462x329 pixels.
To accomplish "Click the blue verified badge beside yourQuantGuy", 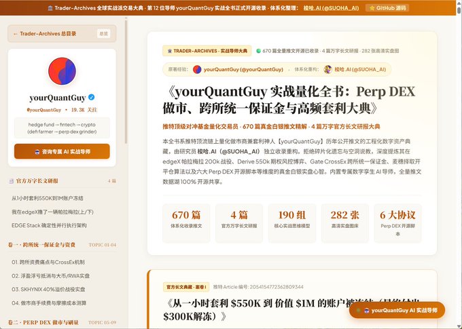I will [92, 97].
